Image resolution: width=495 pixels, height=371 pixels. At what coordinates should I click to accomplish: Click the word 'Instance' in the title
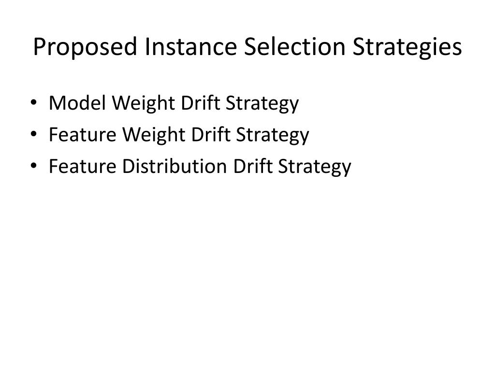click(x=190, y=46)
